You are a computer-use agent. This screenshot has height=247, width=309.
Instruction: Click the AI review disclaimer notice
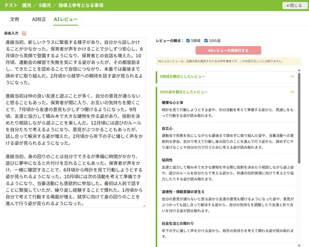(x=228, y=61)
